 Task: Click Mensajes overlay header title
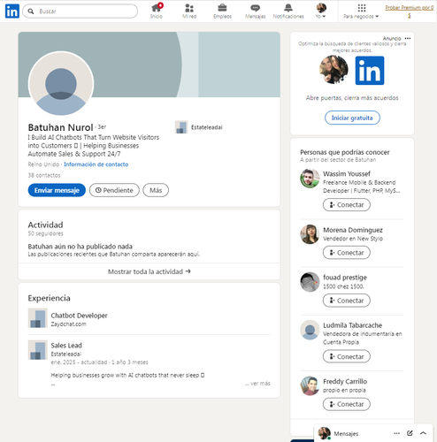click(346, 434)
